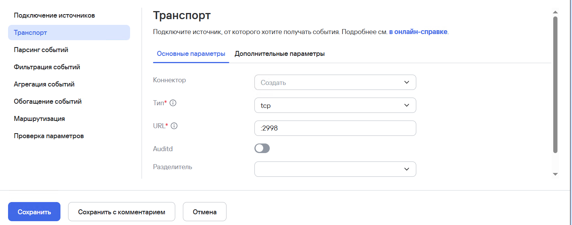Viewport: 572px width, 225px height.
Task: Click the Разделитель field label
Action: pos(173,167)
